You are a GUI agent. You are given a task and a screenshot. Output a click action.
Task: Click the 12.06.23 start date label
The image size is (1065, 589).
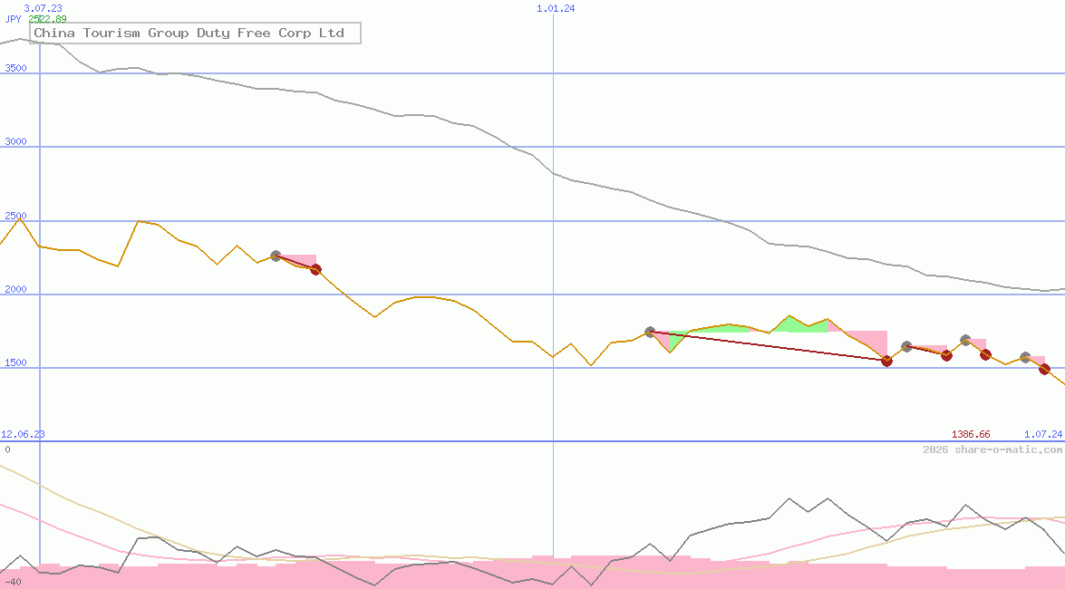(x=23, y=434)
